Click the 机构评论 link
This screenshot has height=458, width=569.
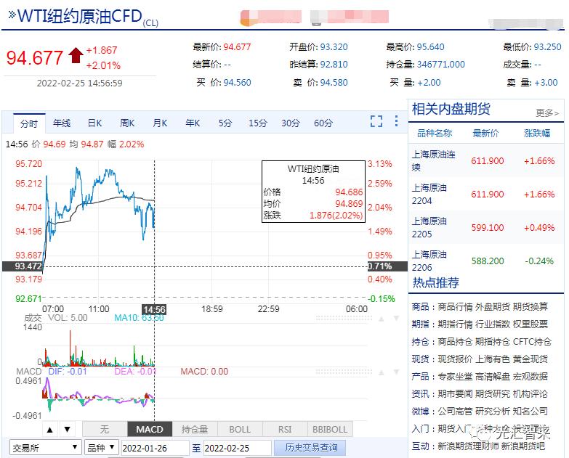[x=530, y=394]
